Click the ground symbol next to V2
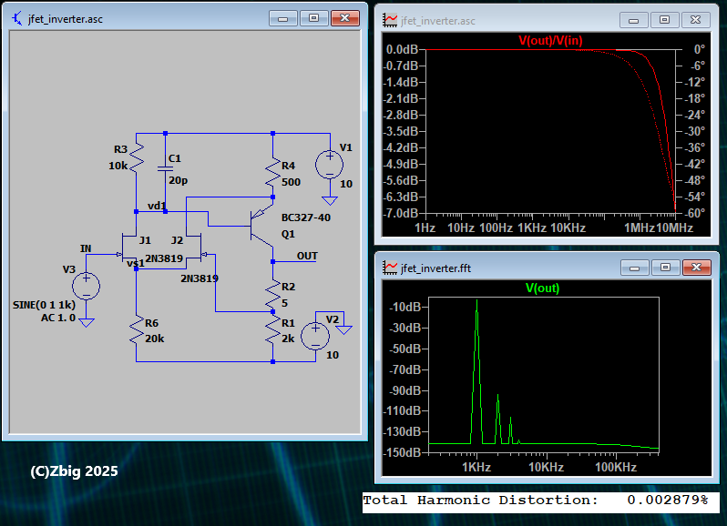The width and height of the screenshot is (727, 526). [x=343, y=329]
